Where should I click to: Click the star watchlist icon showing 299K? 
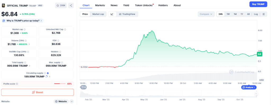pyautogui.click(x=61, y=5)
